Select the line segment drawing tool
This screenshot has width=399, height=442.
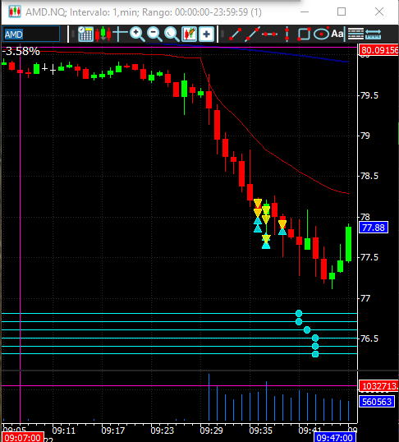tap(236, 35)
